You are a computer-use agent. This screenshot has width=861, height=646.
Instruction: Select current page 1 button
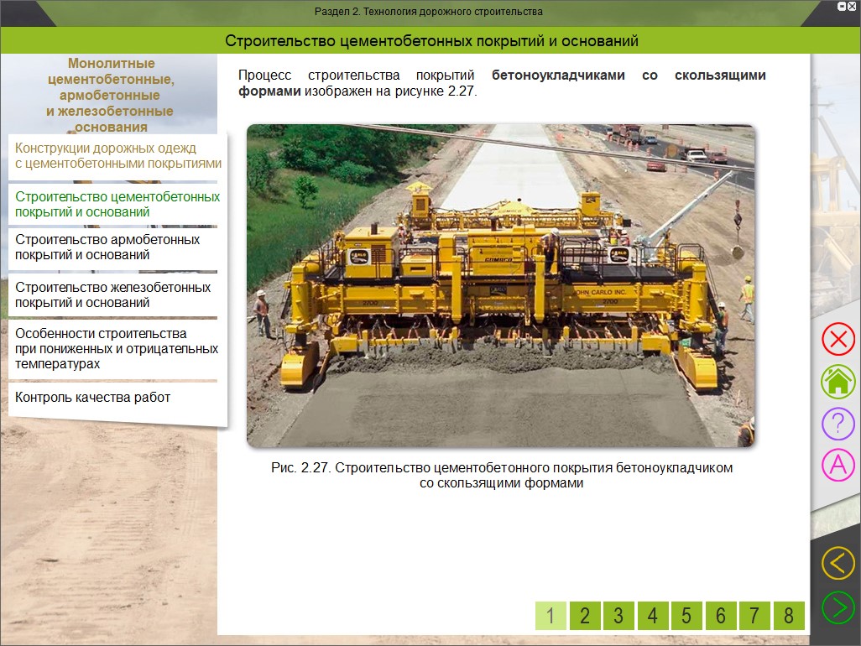tap(551, 616)
